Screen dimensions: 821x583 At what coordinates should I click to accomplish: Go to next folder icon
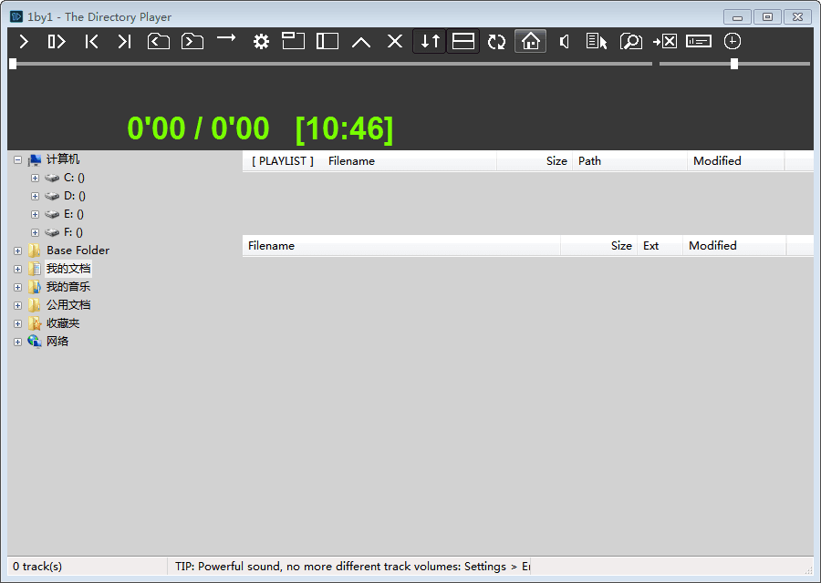point(192,41)
